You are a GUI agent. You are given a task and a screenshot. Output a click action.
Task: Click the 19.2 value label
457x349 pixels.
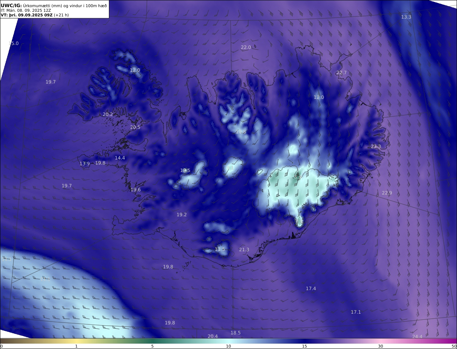point(182,215)
